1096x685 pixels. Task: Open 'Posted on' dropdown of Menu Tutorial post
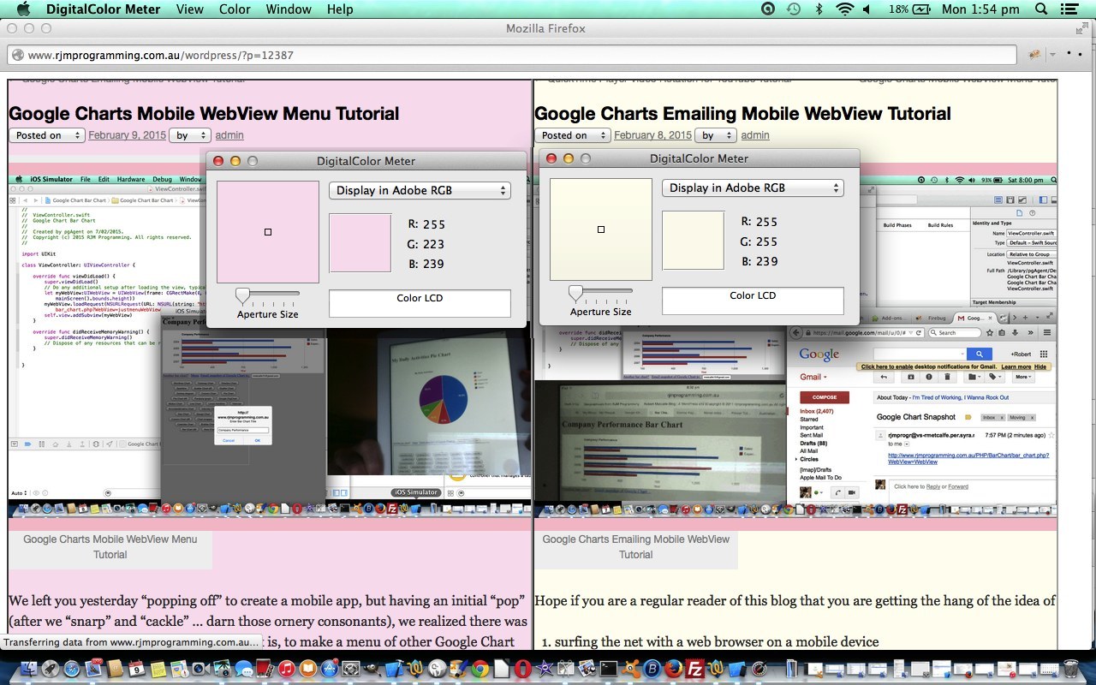point(47,135)
